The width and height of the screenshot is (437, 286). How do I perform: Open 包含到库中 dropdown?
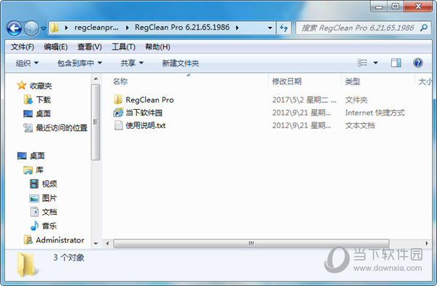pos(79,63)
